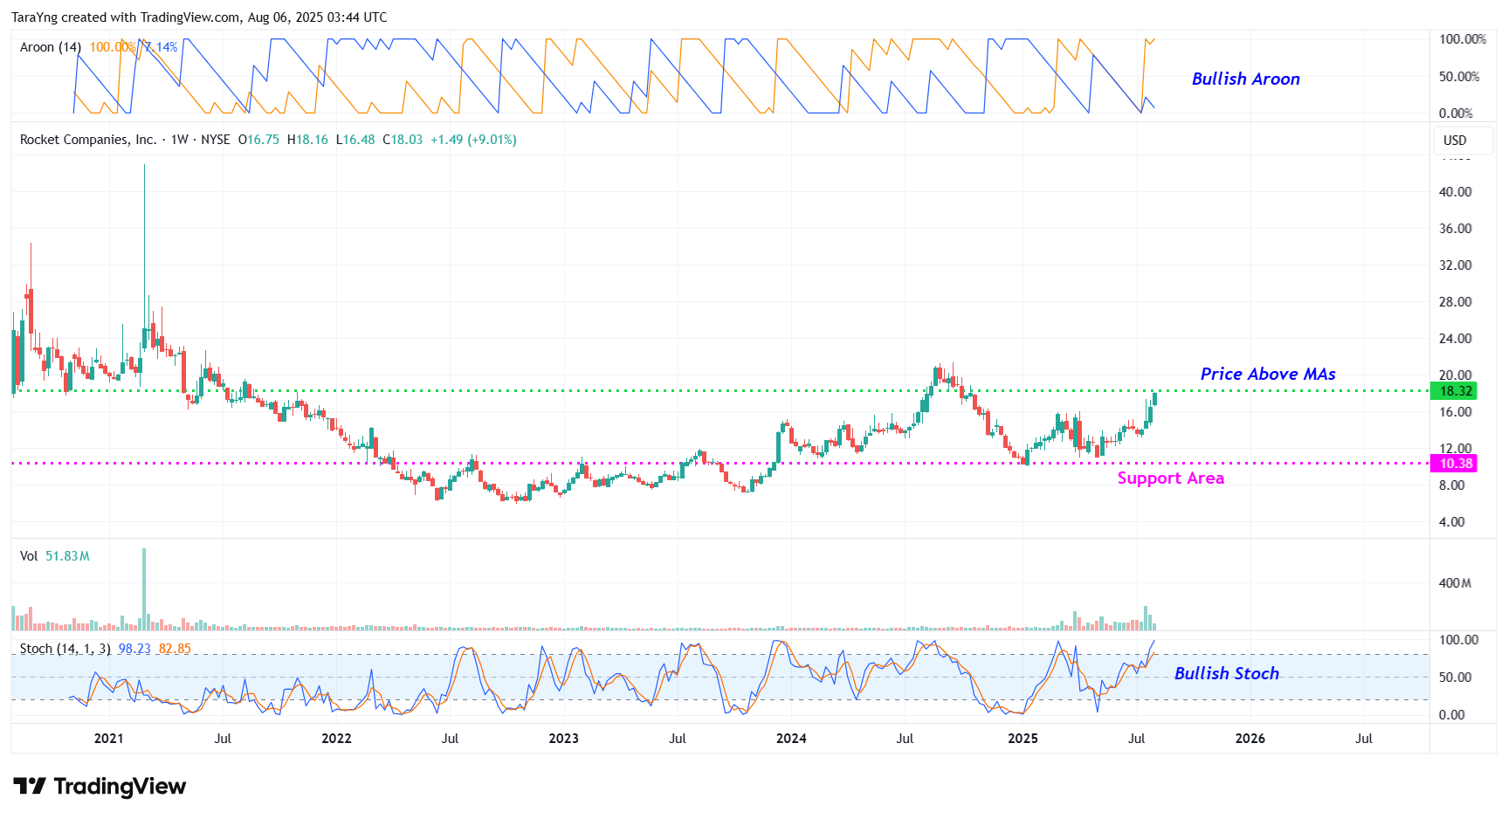Click the Vol indicator label

tap(29, 556)
